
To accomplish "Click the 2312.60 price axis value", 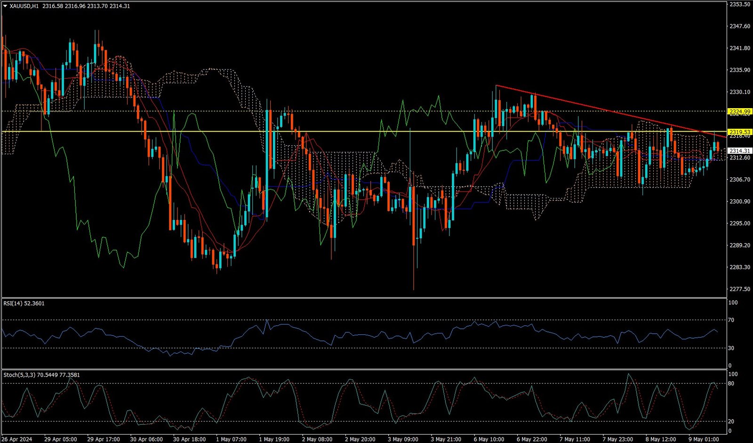I will coord(739,158).
